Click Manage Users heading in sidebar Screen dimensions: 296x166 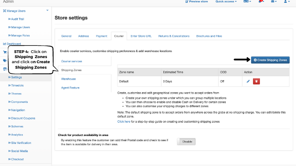tap(16, 11)
